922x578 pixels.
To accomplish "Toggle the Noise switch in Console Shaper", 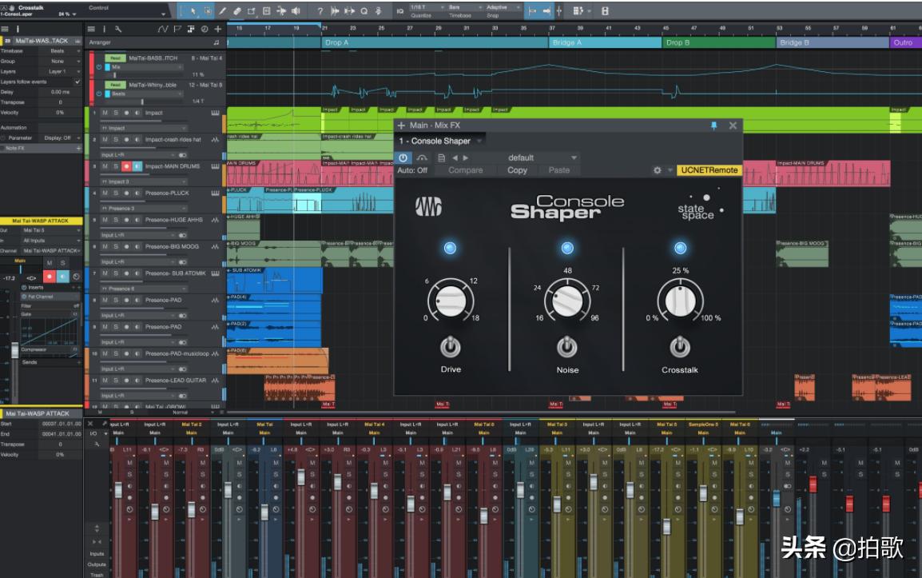I will click(567, 347).
